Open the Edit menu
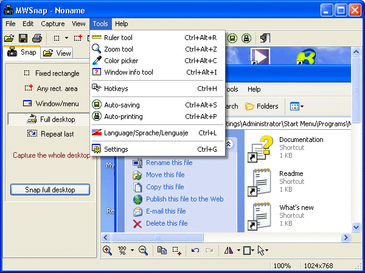 [x=28, y=24]
